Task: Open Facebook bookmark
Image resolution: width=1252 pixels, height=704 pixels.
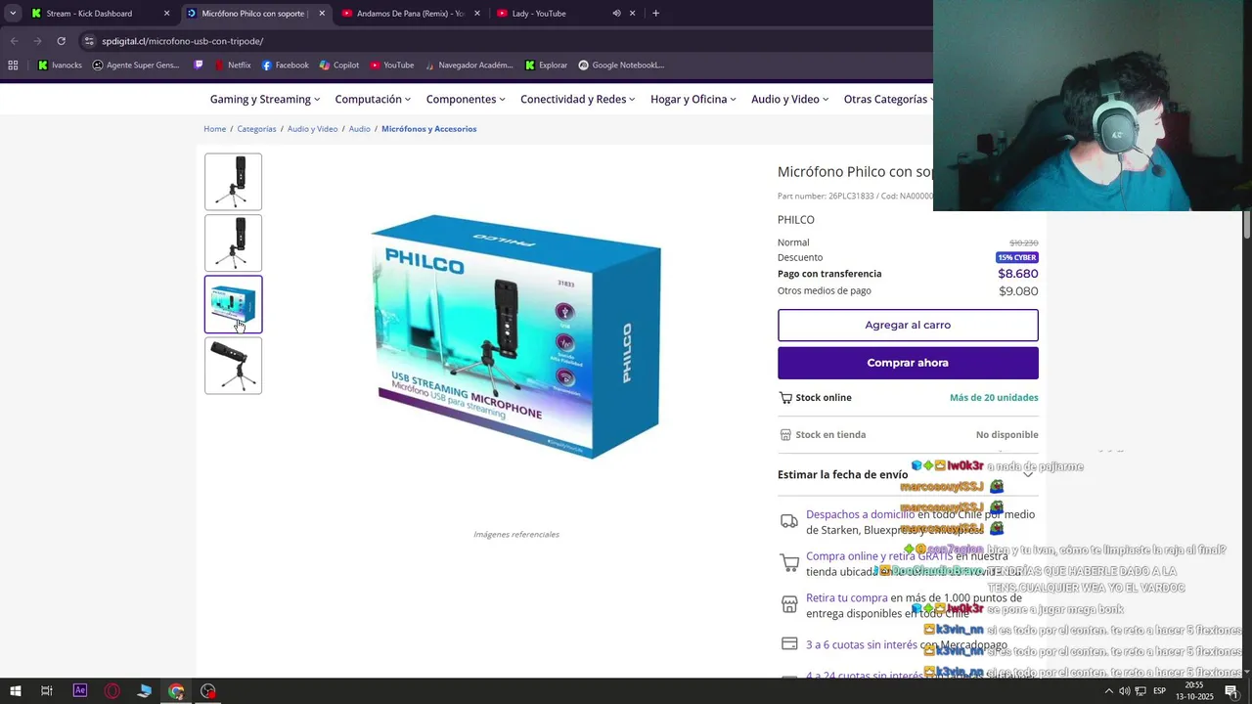Action: point(285,66)
